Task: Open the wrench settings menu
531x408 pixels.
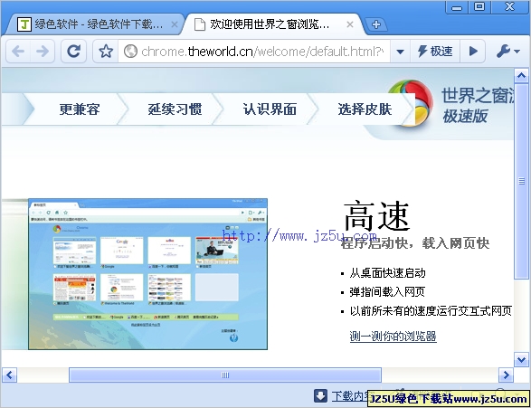Action: (507, 52)
